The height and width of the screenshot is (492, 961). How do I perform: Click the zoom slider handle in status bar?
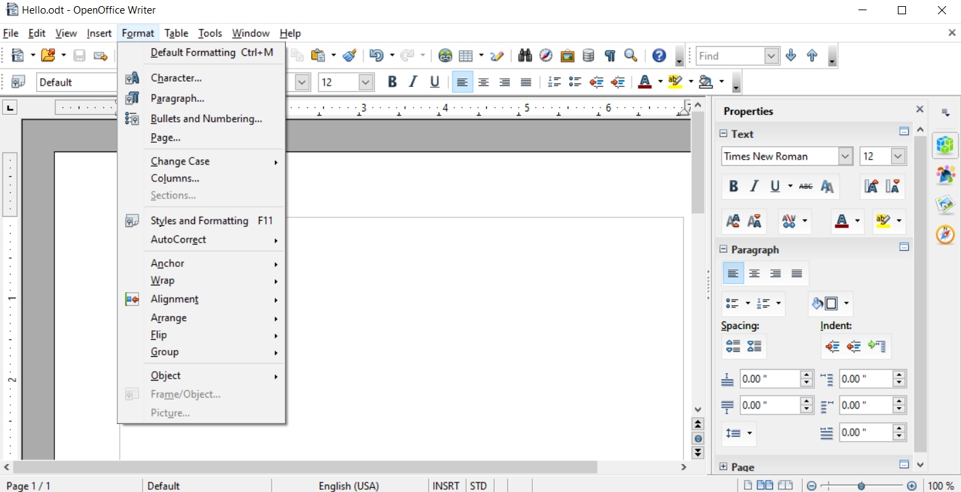pos(860,485)
